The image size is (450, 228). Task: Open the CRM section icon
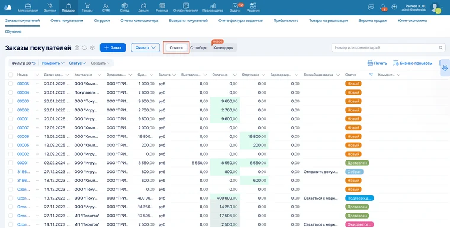point(105,5)
